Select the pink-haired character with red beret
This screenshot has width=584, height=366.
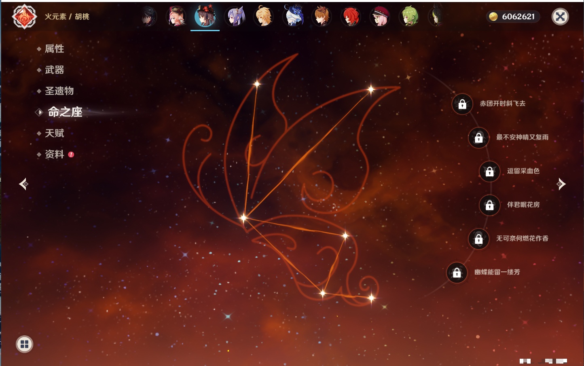380,17
